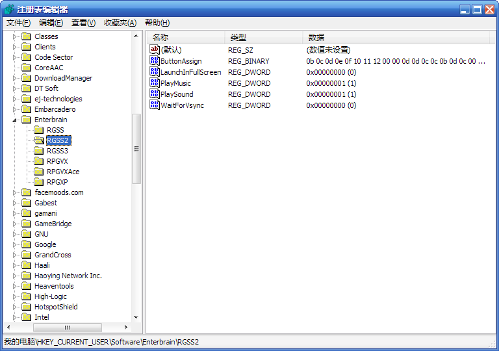This screenshot has height=351, width=499.
Task: Click the Code Sector folder icon
Action: tap(26, 57)
